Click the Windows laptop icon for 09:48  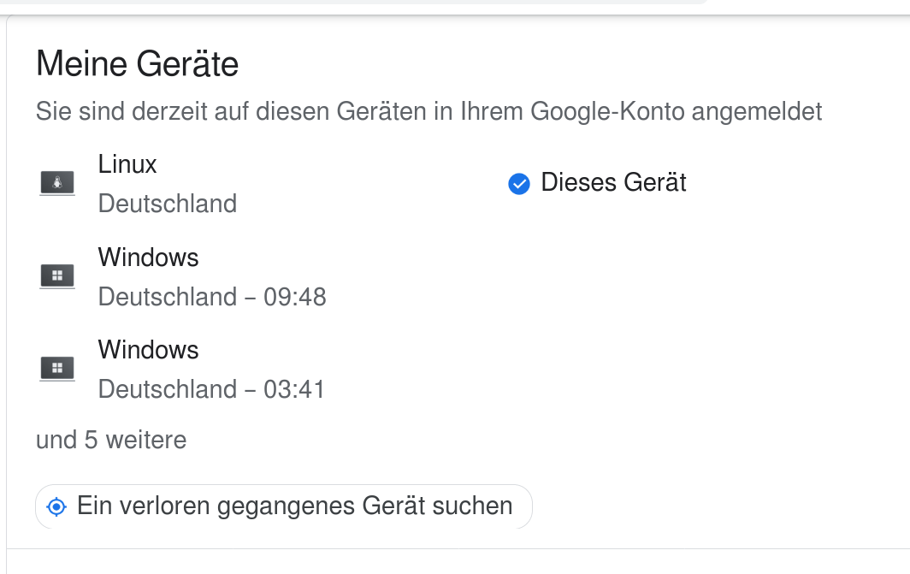point(57,275)
